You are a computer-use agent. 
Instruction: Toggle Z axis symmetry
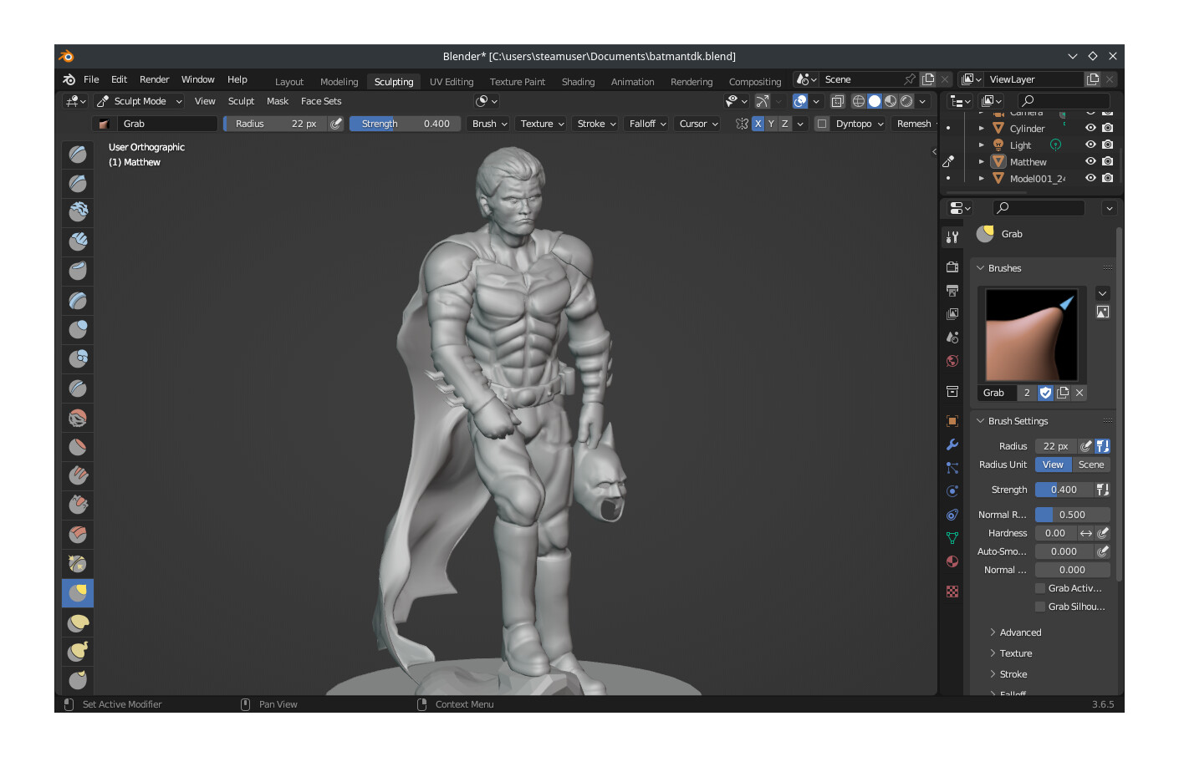[x=784, y=124]
